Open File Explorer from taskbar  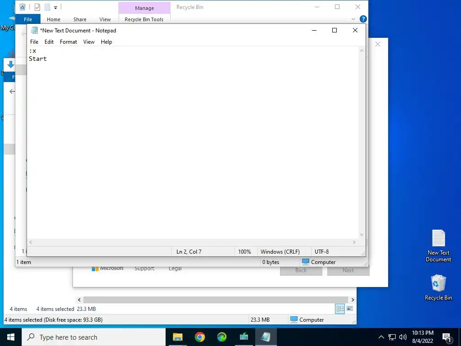pos(177,337)
